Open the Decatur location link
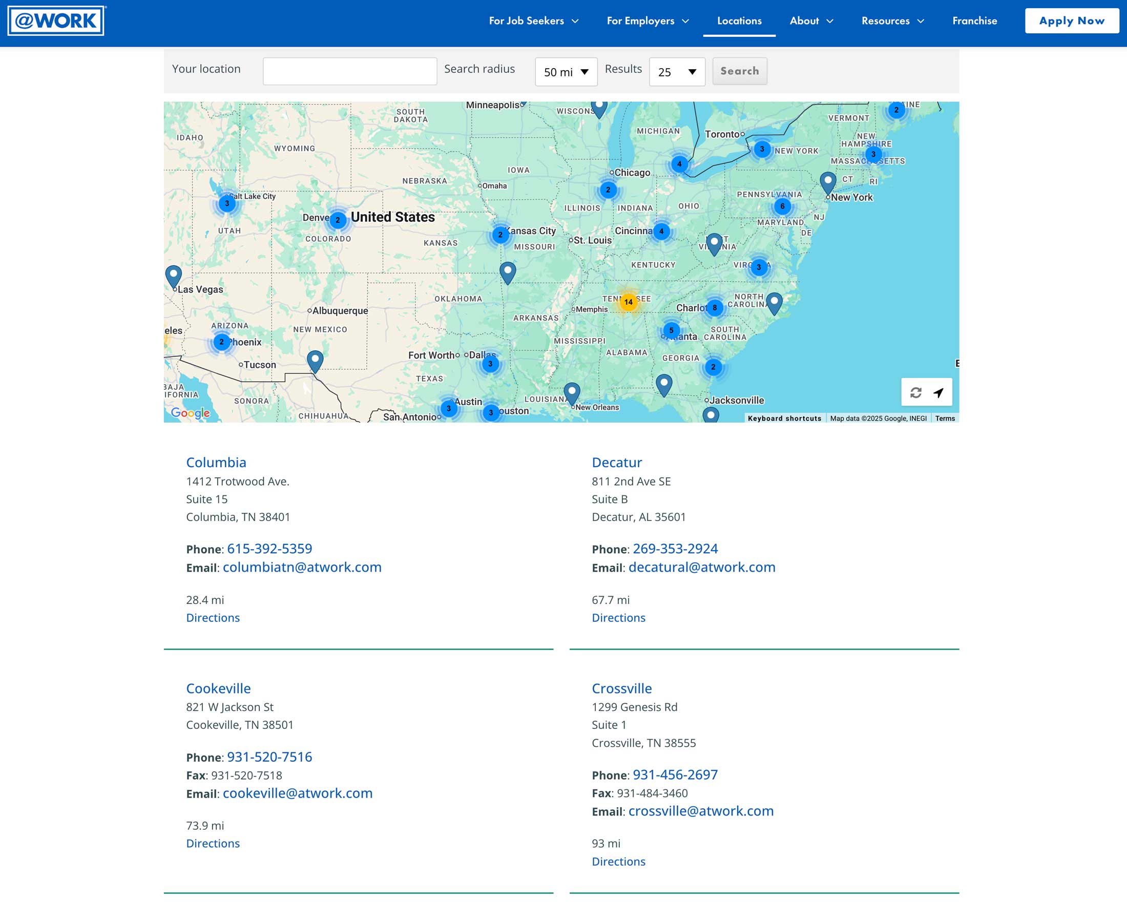The height and width of the screenshot is (902, 1127). (x=617, y=463)
